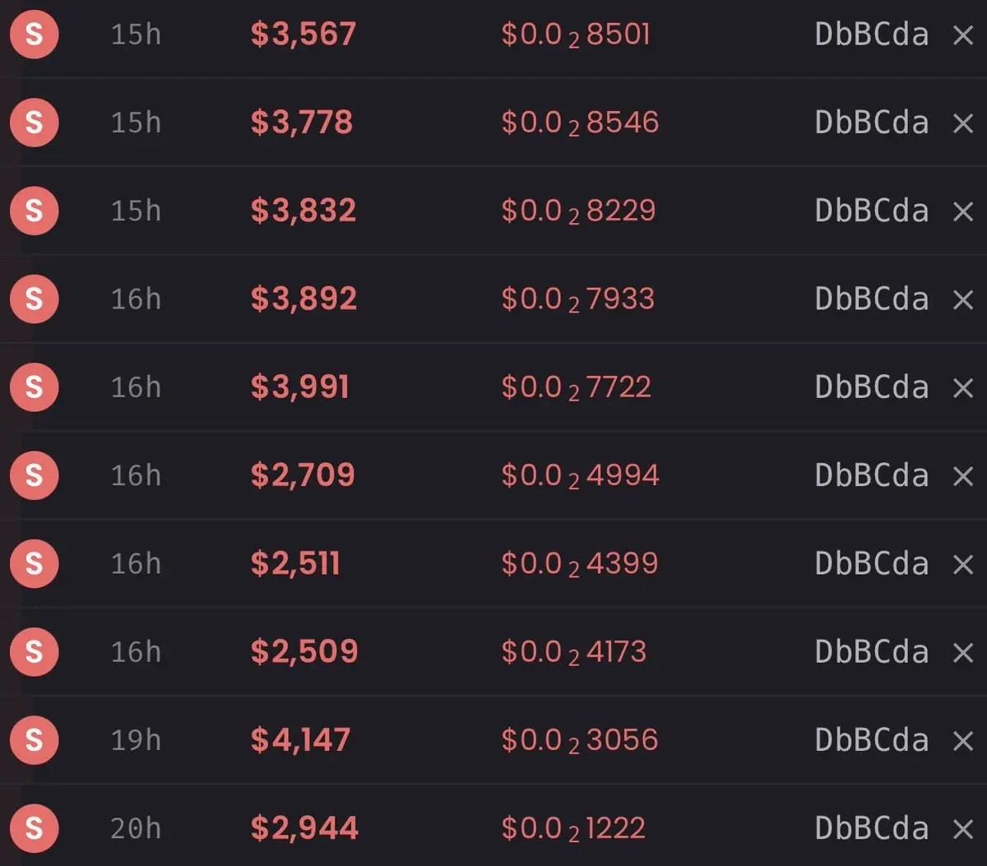Screen dimensions: 987x866
Task: Click the sell badge on the $2,944 row
Action: pos(34,828)
